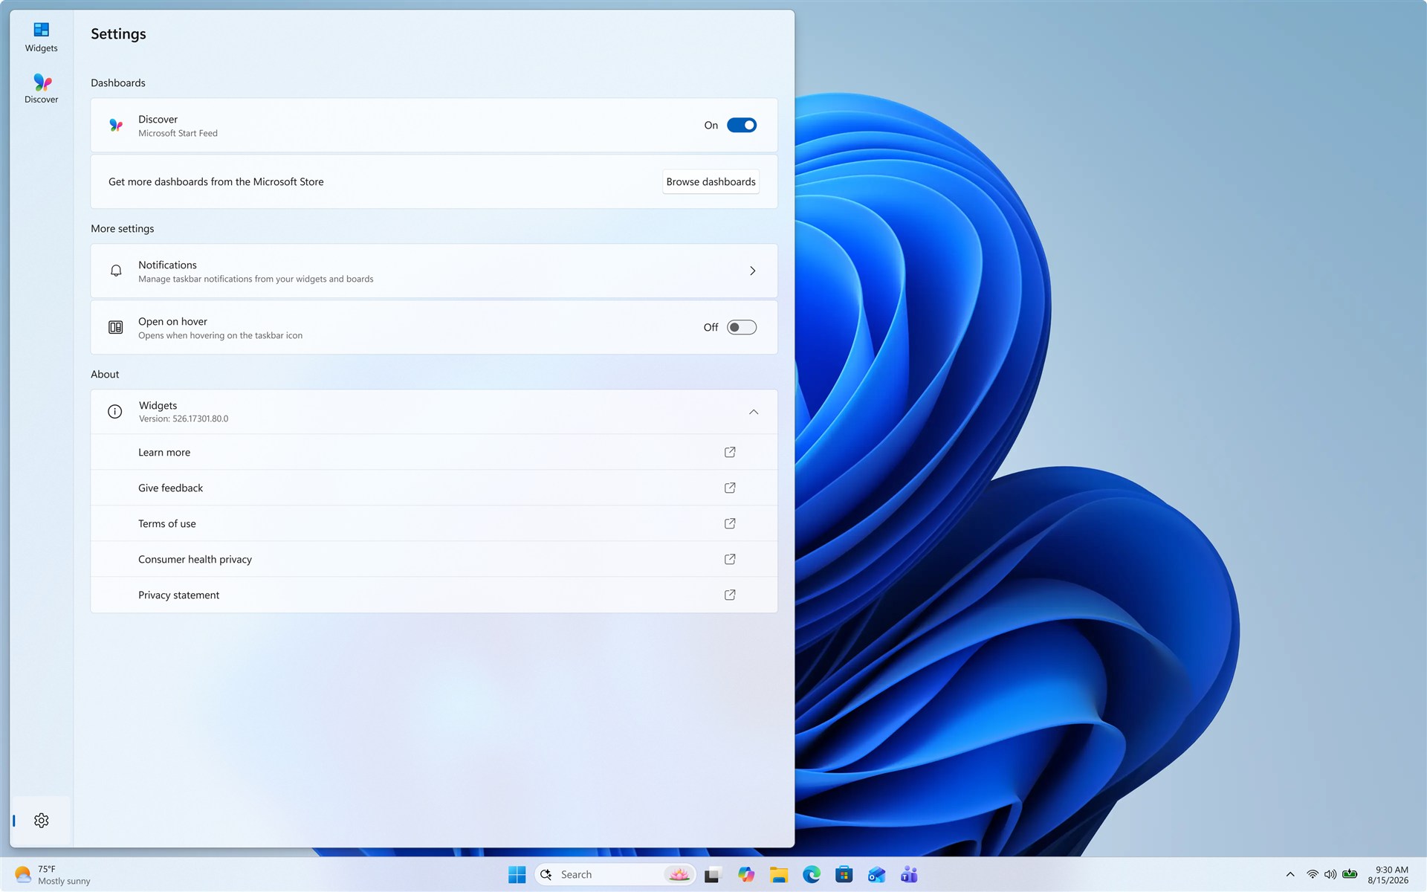Open Task View from the taskbar
Screen dimensions: 1427x892
(x=713, y=875)
